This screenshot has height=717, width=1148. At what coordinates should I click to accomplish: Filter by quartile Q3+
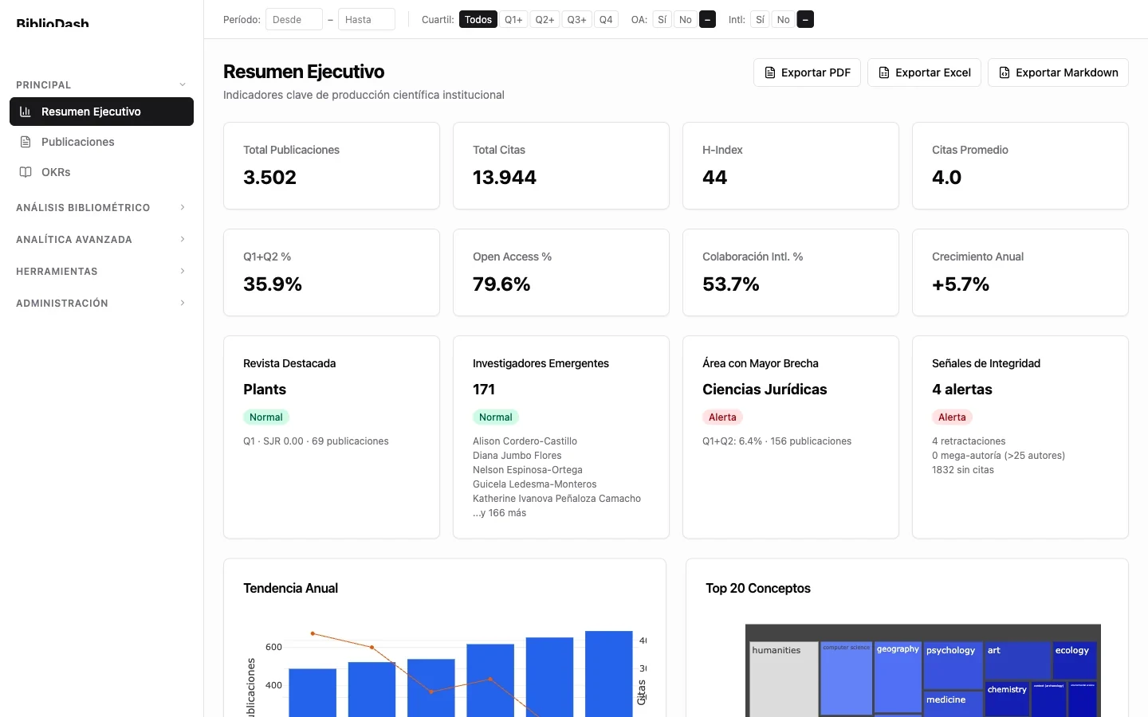[x=577, y=19]
